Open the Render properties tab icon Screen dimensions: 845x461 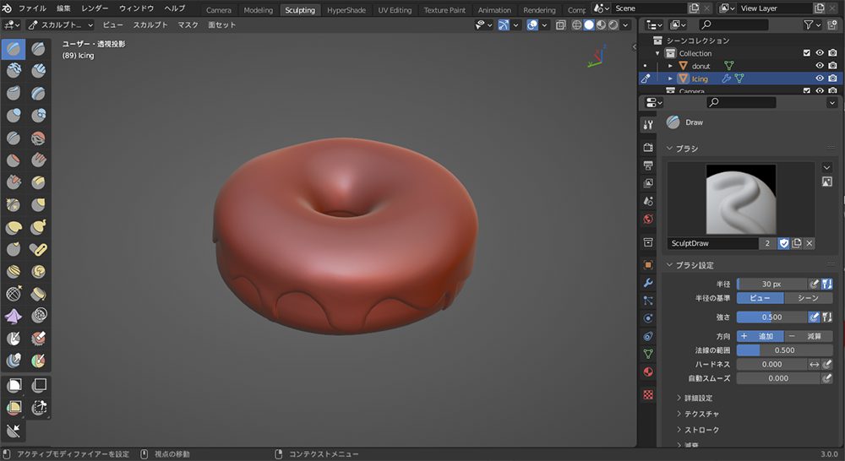[x=648, y=148]
